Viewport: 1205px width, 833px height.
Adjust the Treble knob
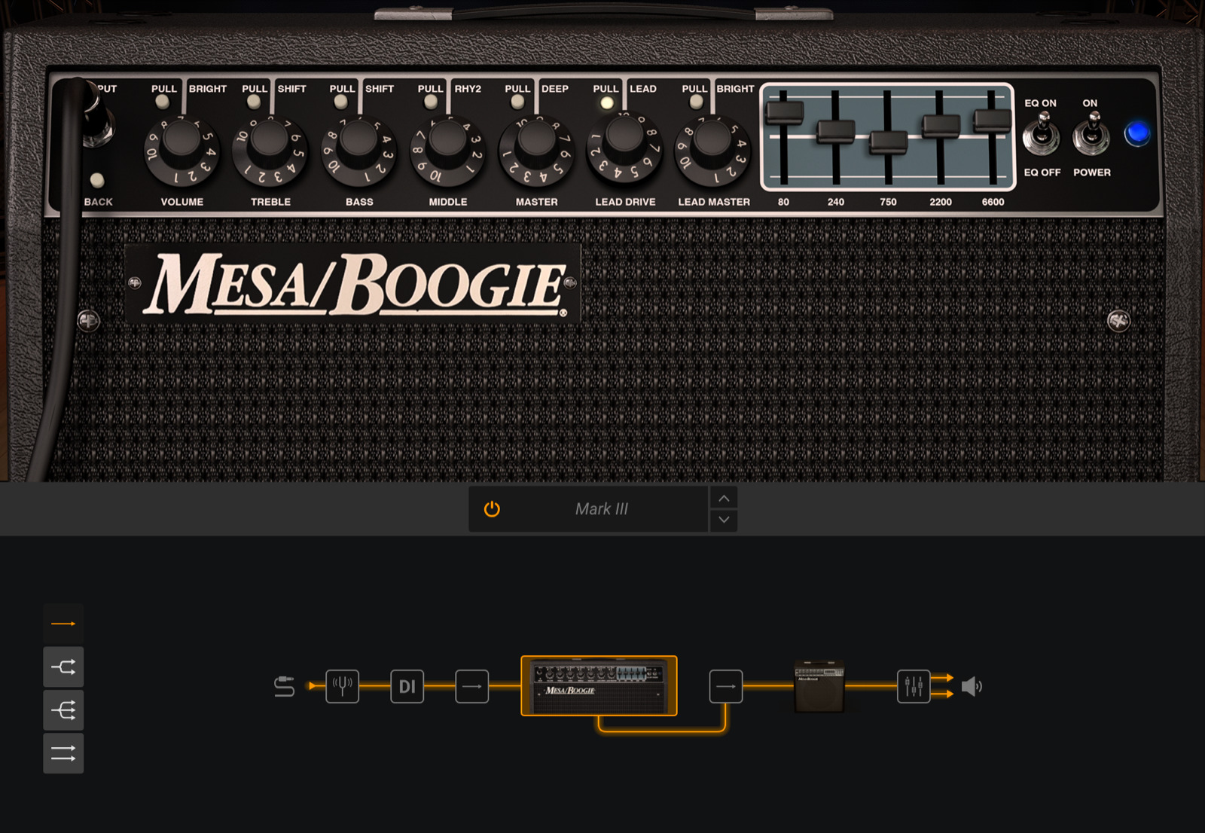[270, 151]
